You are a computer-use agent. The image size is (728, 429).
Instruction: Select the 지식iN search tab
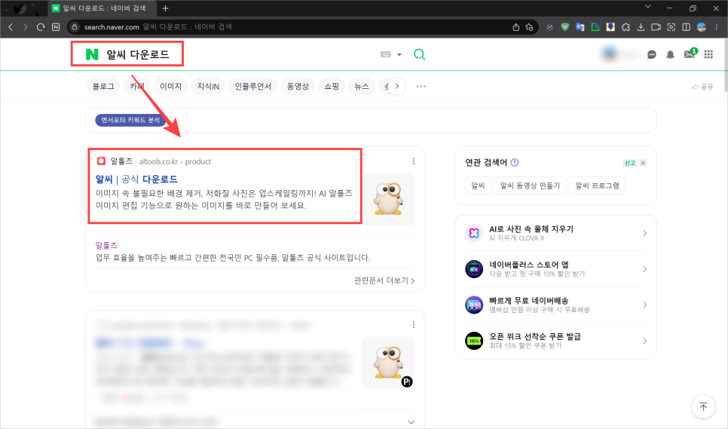tap(208, 87)
